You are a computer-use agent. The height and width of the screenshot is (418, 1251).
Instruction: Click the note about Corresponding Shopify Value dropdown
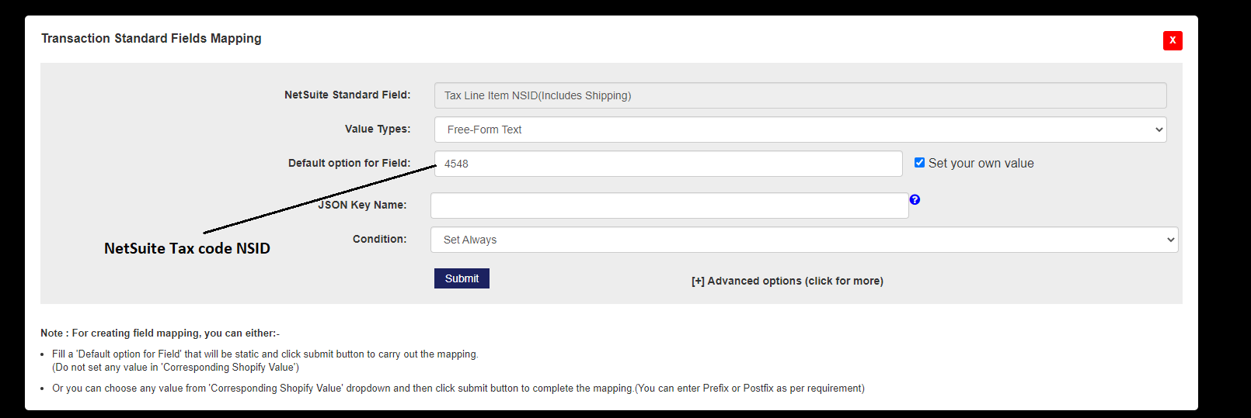point(458,389)
